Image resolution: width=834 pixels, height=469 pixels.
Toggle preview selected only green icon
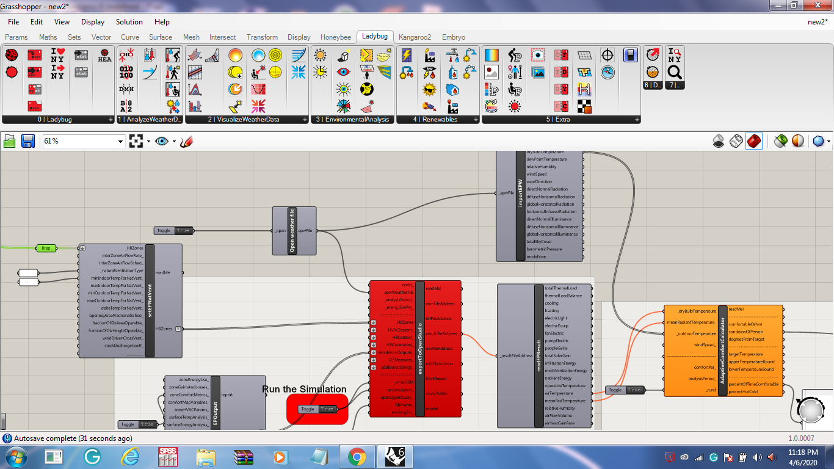(x=780, y=141)
